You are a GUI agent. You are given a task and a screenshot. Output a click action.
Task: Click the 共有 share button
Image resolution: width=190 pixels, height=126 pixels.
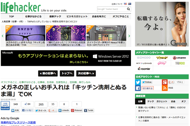tap(15, 110)
